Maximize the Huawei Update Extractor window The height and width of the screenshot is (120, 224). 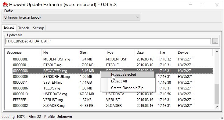204,5
